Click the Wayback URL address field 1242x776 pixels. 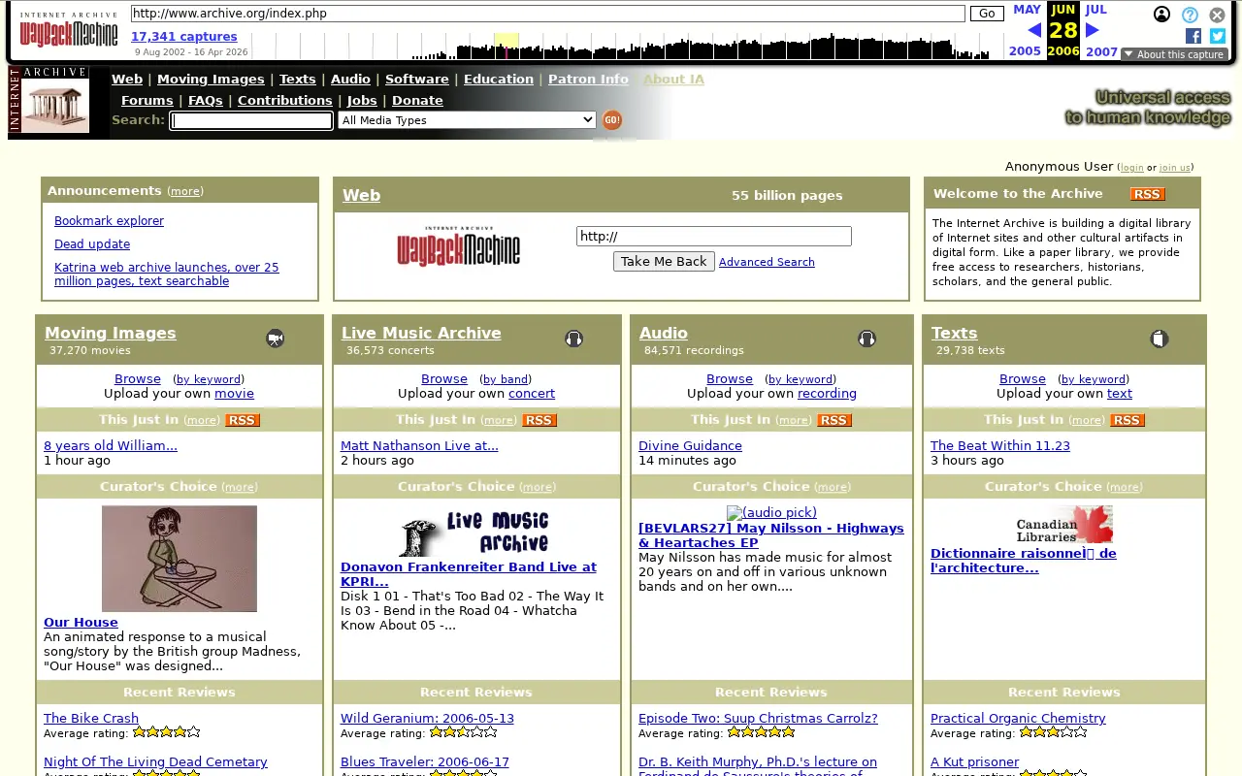[x=548, y=14]
